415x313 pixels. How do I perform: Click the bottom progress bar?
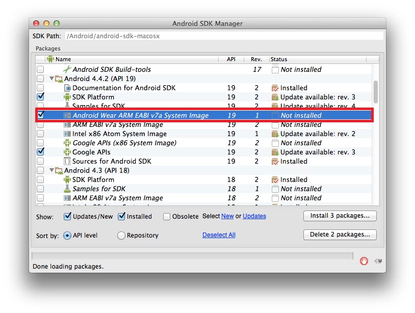pyautogui.click(x=192, y=256)
